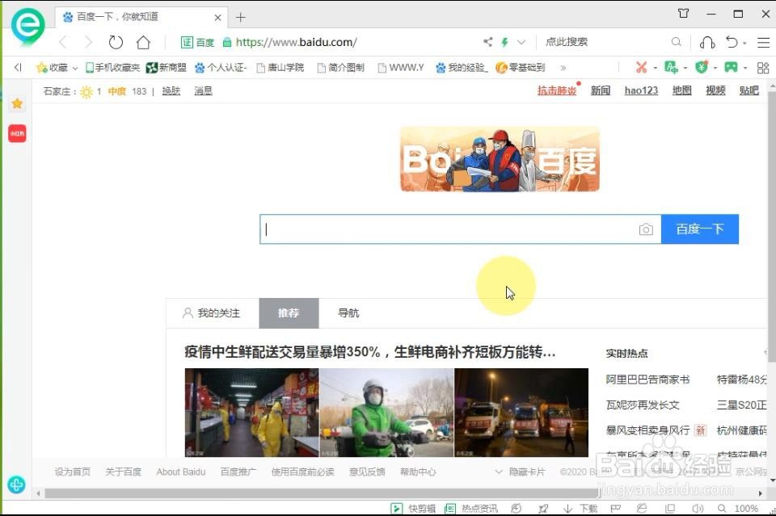Toggle the sound mute speaker icon

[698, 509]
